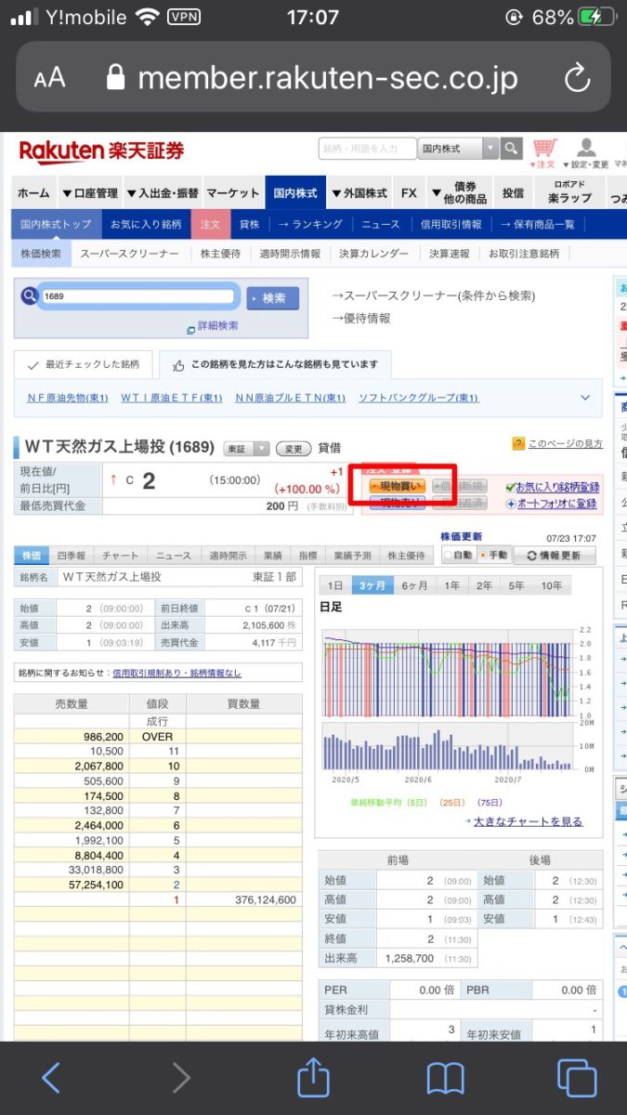Expand the ▼外国株式 menu
The image size is (627, 1115).
point(359,193)
